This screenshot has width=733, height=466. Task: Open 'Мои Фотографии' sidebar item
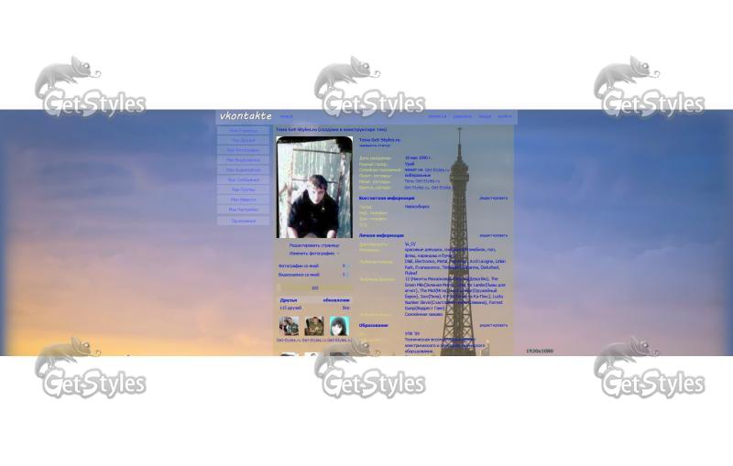coord(244,150)
